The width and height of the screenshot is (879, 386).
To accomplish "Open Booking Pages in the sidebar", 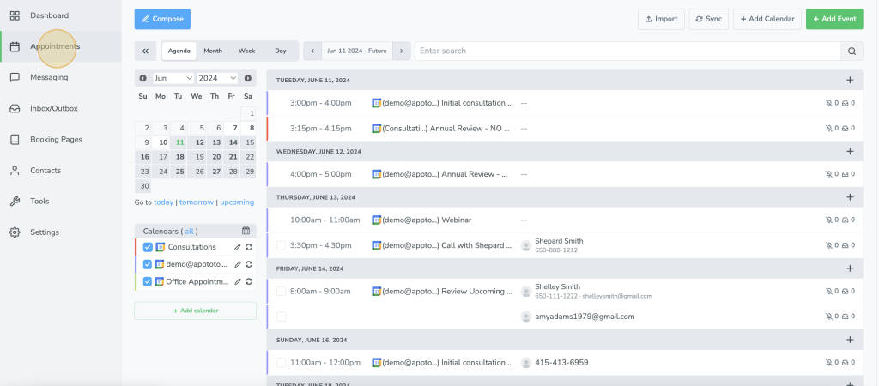I will [56, 139].
